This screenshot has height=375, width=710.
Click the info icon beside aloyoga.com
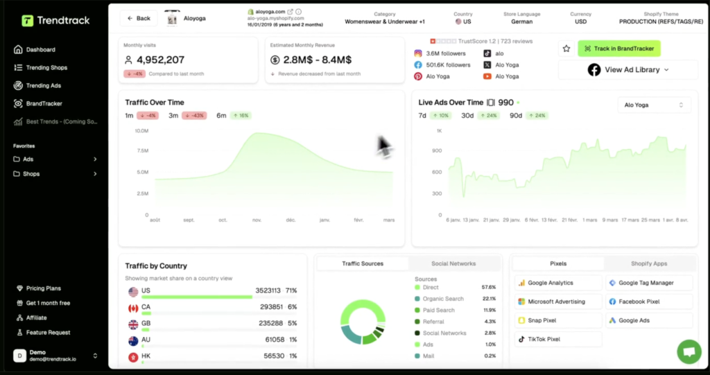coord(298,12)
